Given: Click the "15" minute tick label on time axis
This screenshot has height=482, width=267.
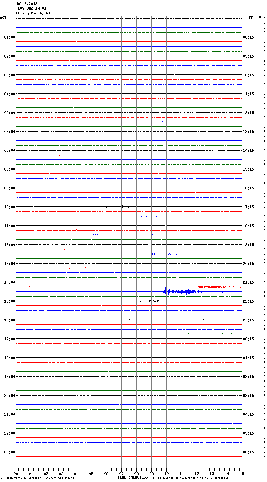Looking at the screenshot, I should (242, 474).
